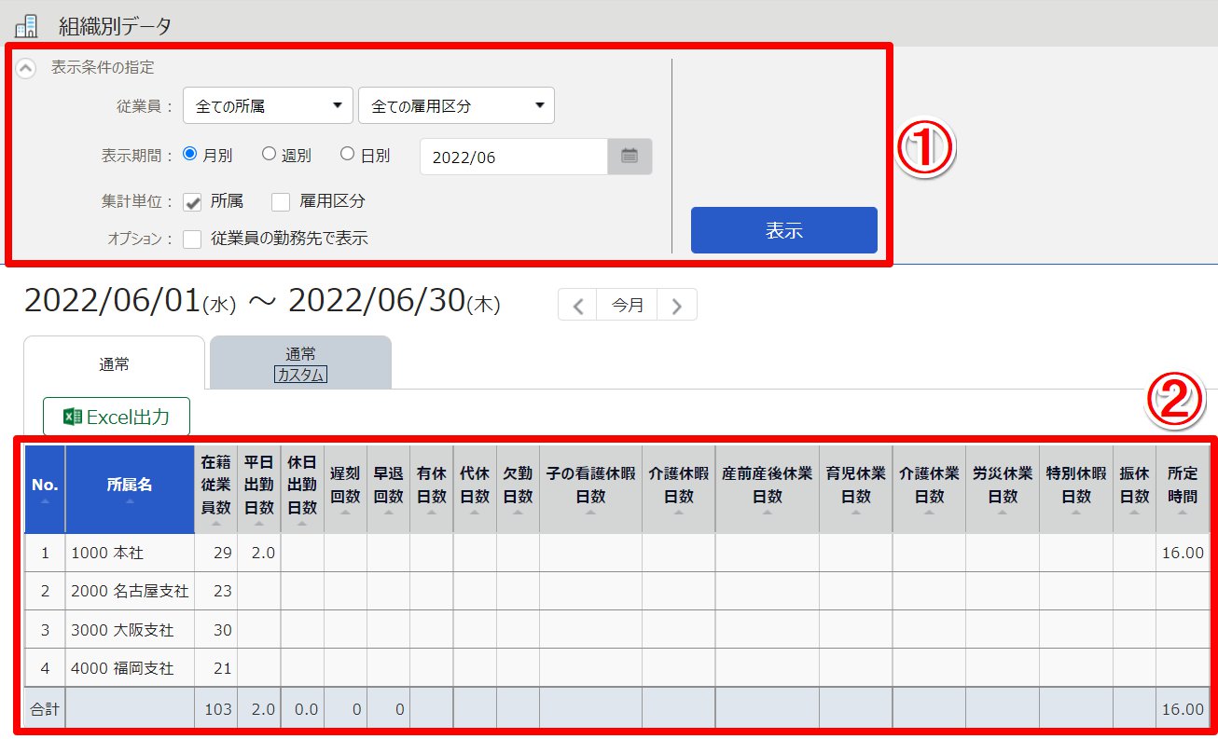Click the Excel出力 button
Viewport: 1218px width, 739px height.
point(117,417)
